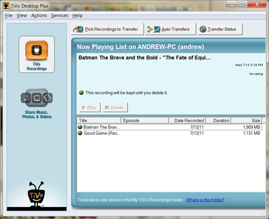Click the TiVo mascot logo

coord(36,194)
